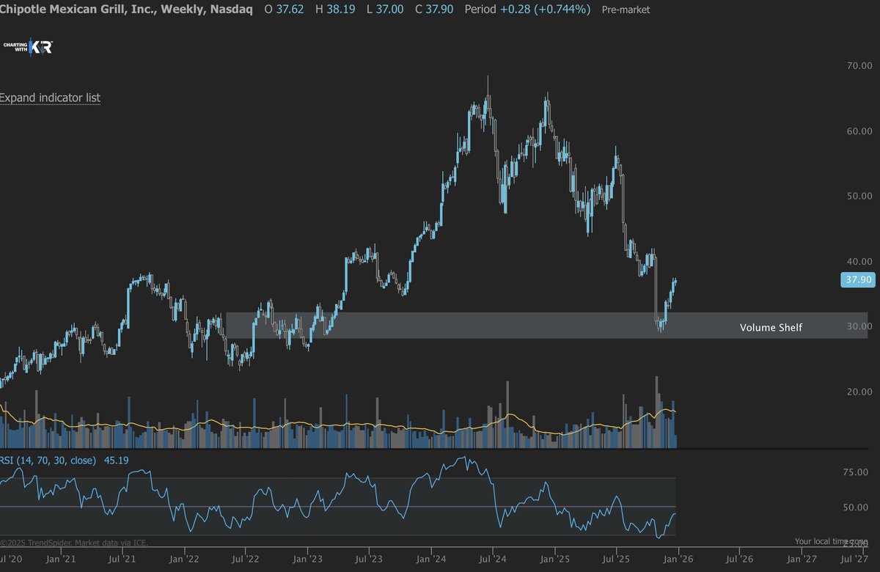This screenshot has width=880, height=572.
Task: Click the 40.00 price axis label
Action: 859,261
